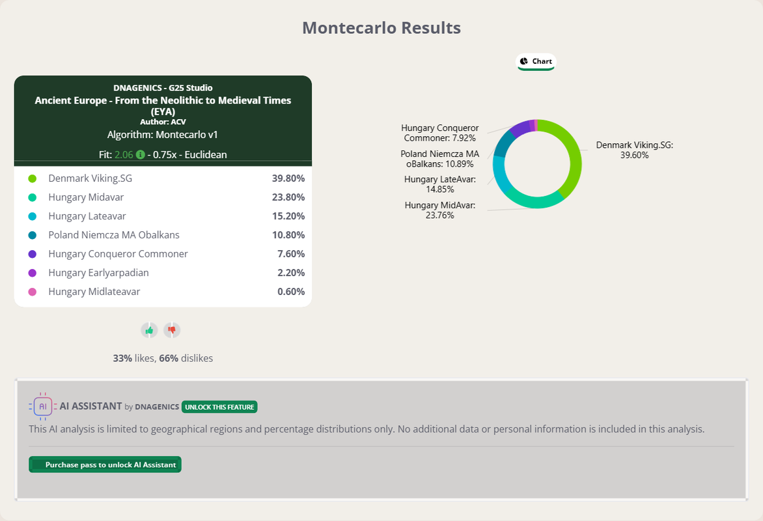Image resolution: width=763 pixels, height=521 pixels.
Task: Click the 2.20% value in the table
Action: click(x=291, y=273)
